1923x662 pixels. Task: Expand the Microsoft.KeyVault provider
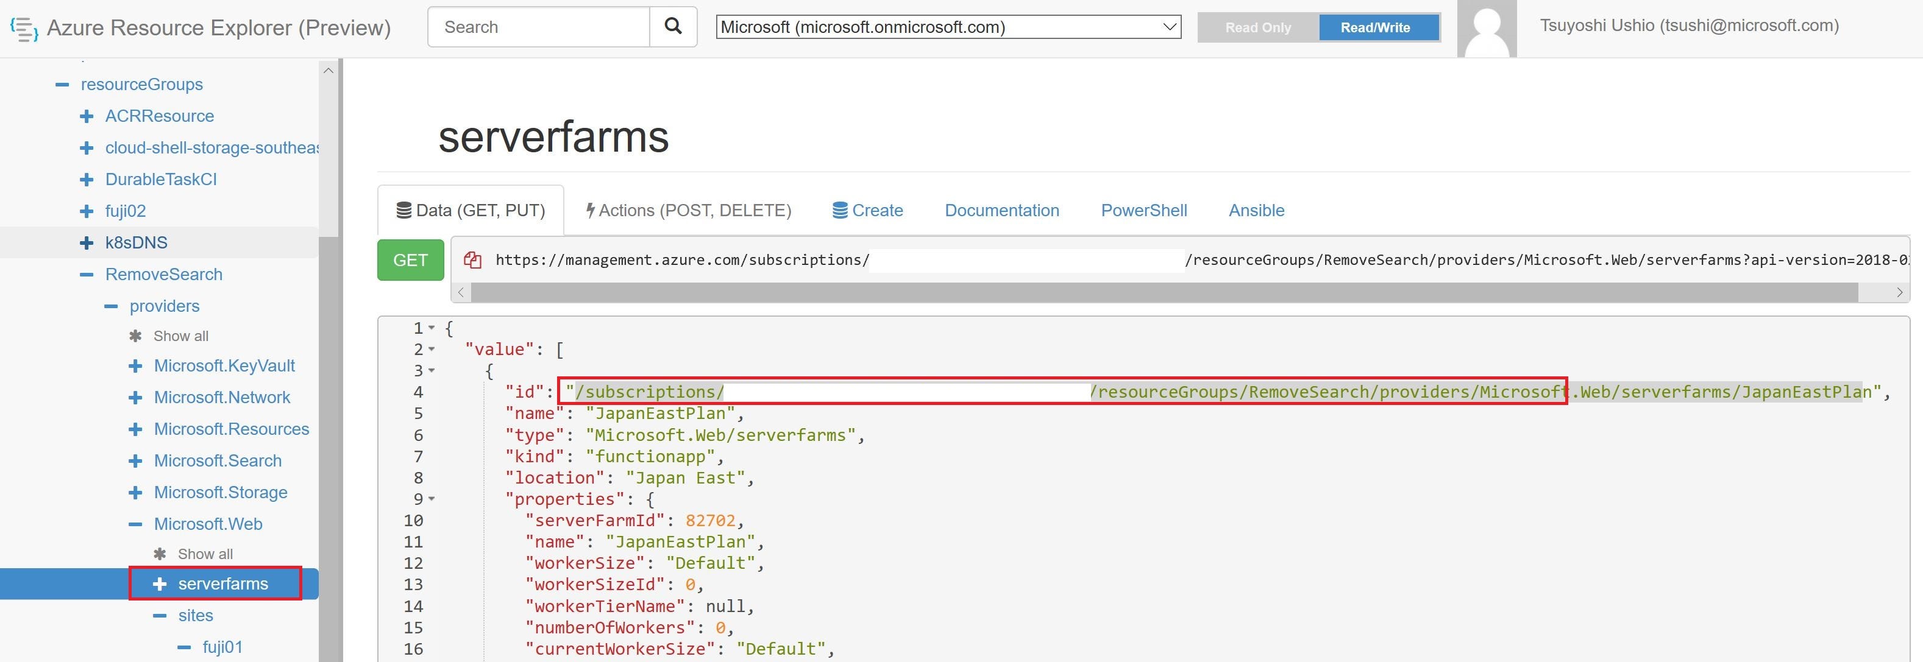(135, 366)
